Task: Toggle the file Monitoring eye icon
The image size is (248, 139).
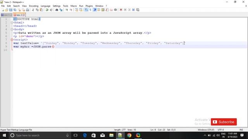Action: coord(115,10)
